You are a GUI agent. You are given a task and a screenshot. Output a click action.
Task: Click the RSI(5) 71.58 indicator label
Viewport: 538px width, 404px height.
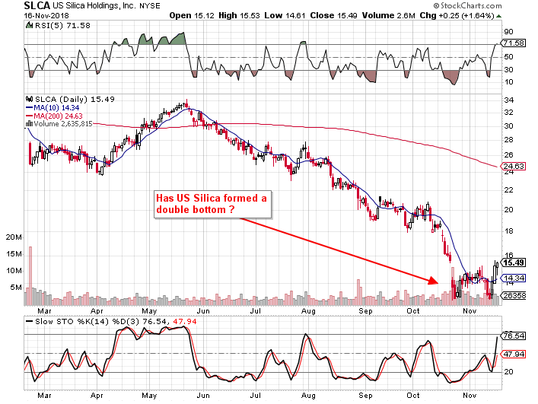(62, 26)
